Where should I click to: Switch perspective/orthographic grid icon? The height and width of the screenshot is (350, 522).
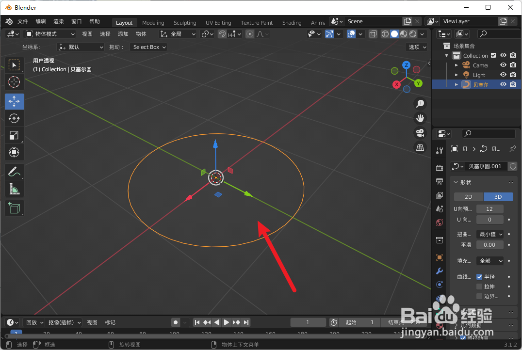tap(420, 147)
